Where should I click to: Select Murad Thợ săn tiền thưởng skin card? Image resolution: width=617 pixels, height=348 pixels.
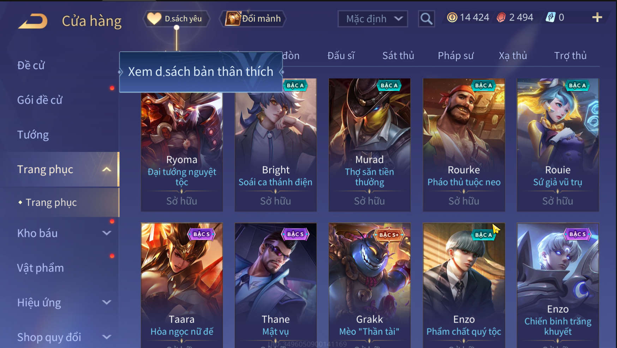tap(370, 145)
